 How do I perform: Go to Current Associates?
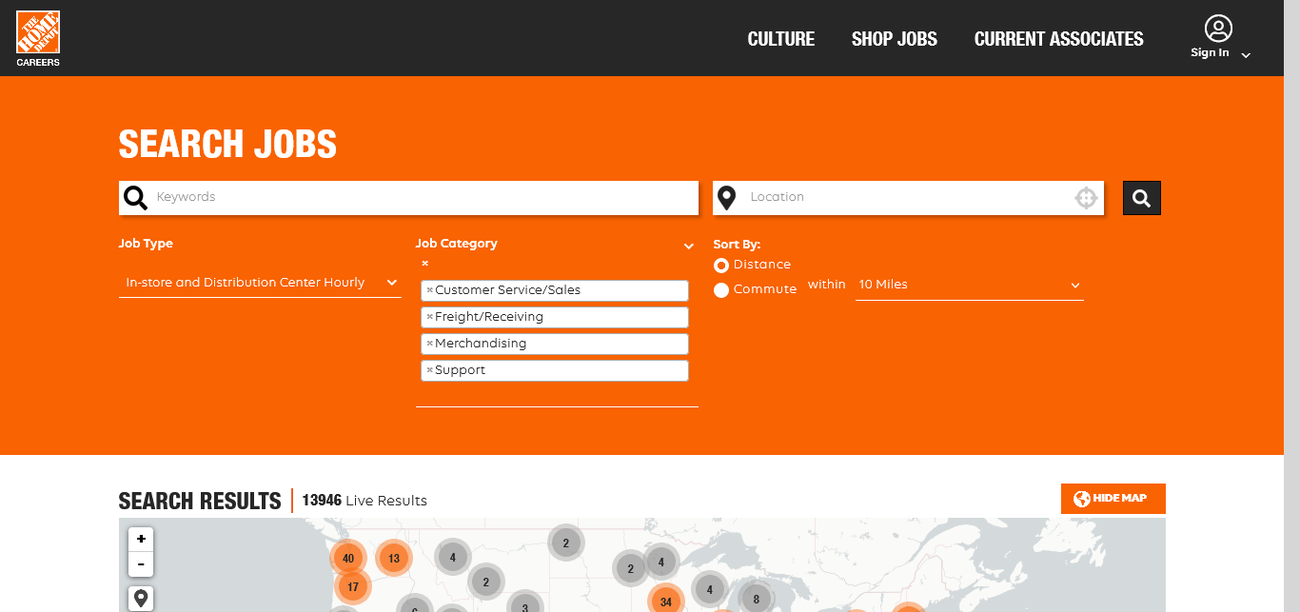(x=1058, y=39)
